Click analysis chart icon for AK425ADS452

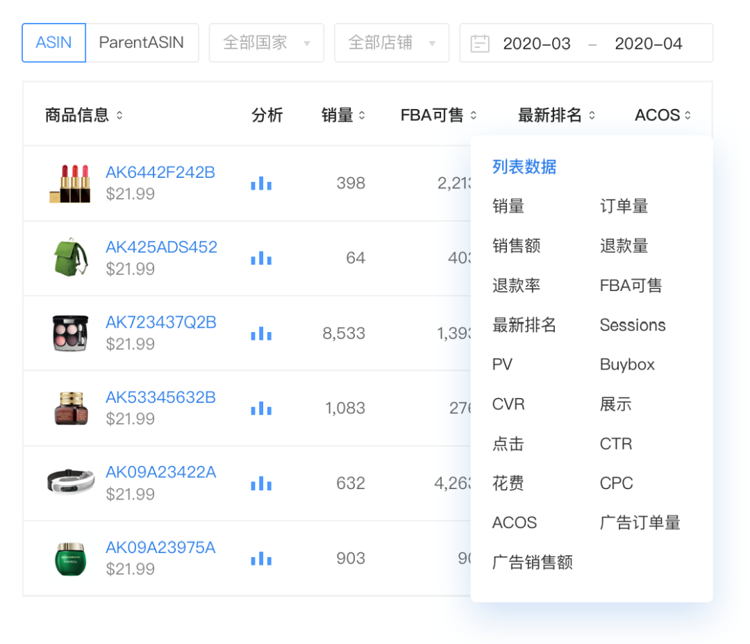tap(260, 258)
